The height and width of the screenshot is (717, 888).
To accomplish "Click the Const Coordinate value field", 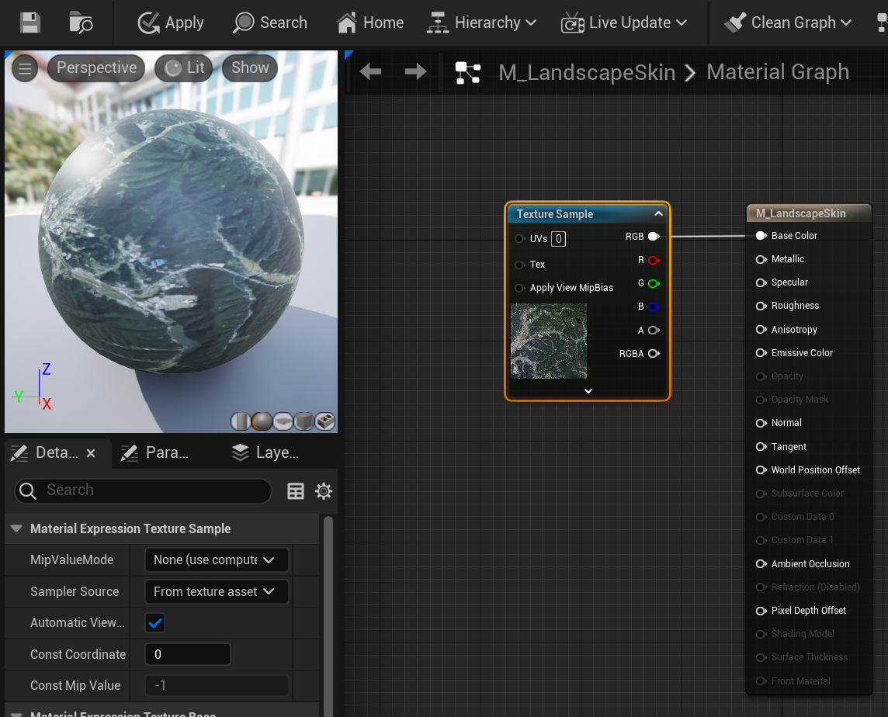I will click(188, 654).
